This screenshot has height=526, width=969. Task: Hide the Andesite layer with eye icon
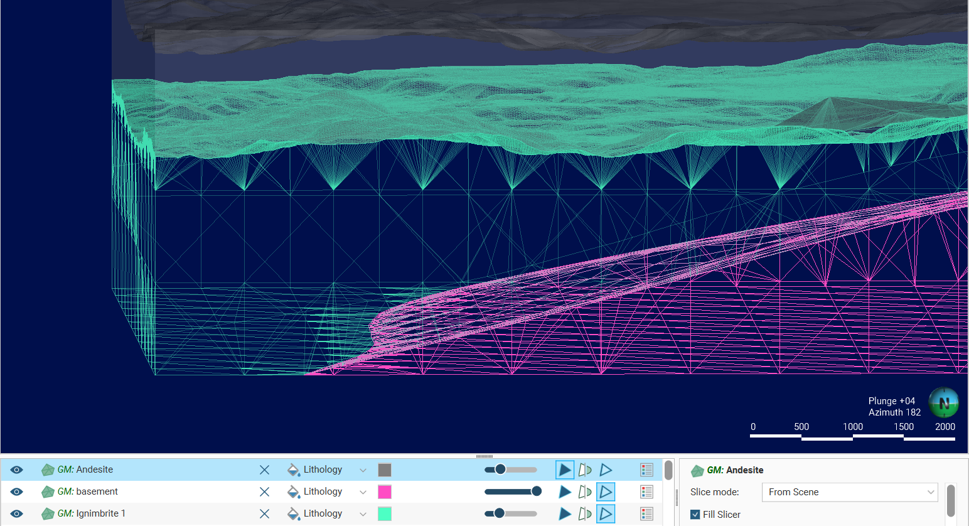point(17,470)
